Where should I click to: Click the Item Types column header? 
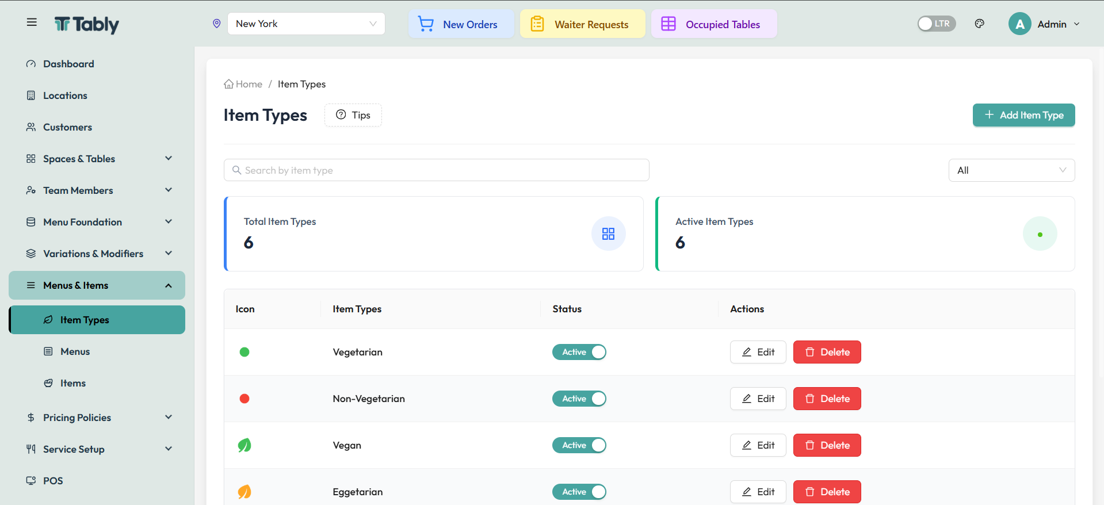(x=357, y=309)
